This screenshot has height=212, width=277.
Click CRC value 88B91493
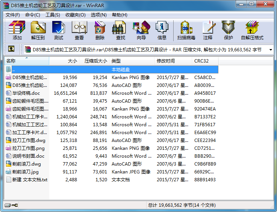(x=205, y=180)
